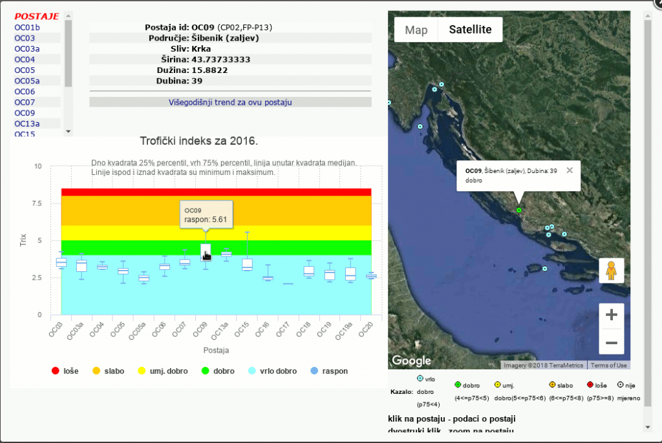662x443 pixels.
Task: Close the OC09 map info popup
Action: (x=570, y=170)
